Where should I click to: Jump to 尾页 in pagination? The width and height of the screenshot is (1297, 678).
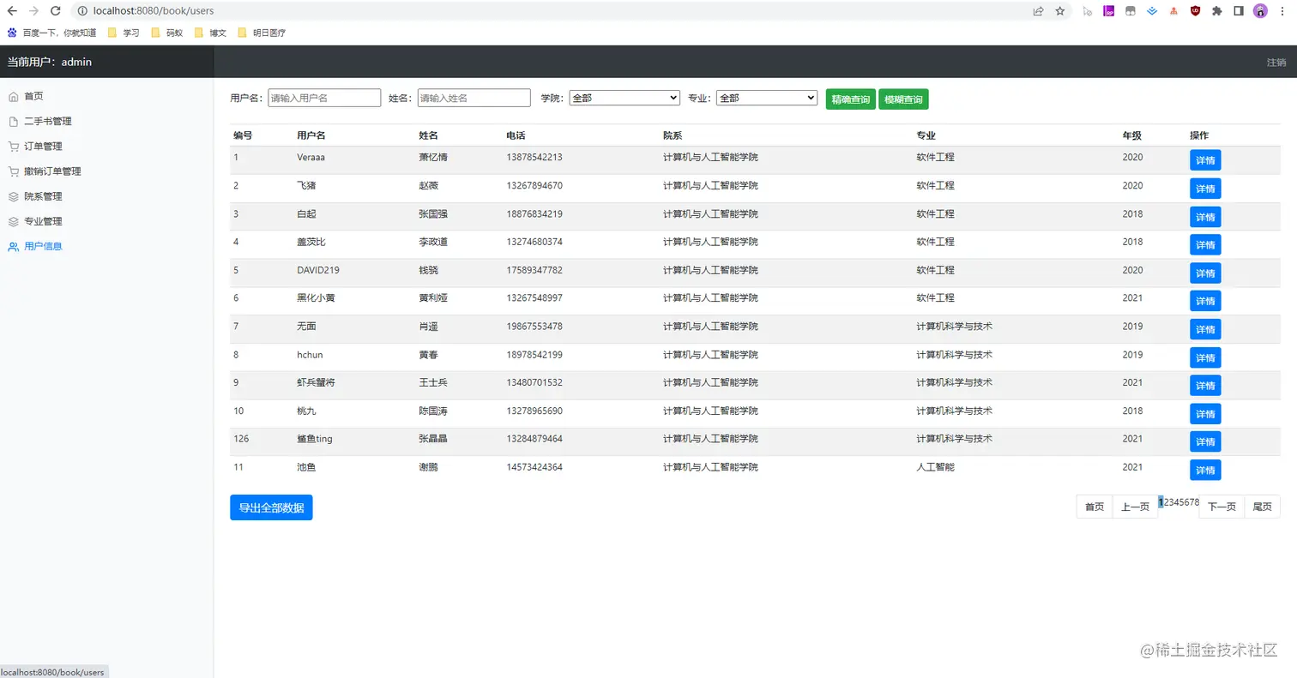[1262, 507]
